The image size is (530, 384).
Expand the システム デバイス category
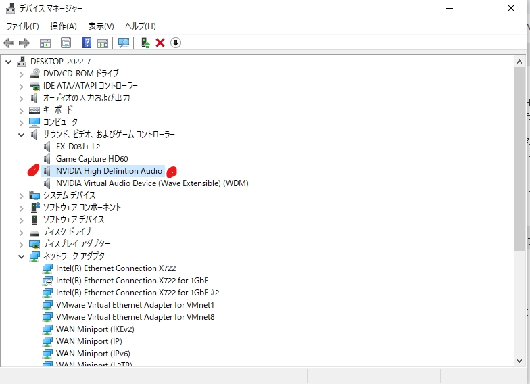click(22, 196)
